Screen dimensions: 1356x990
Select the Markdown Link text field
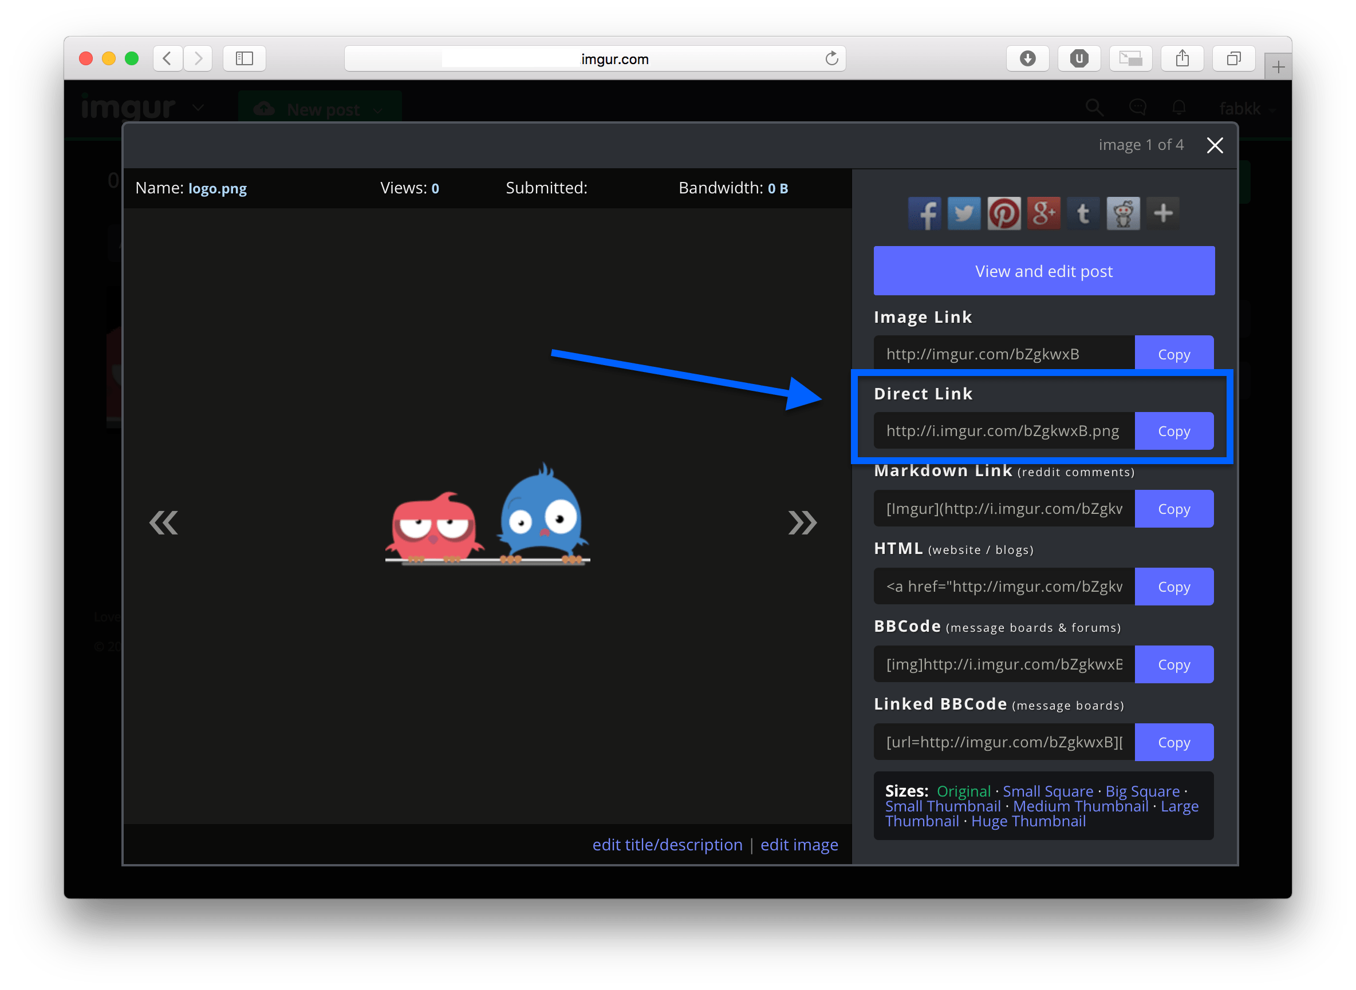pos(1004,509)
